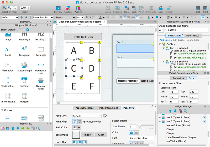Image resolution: width=210 pixels, height=147 pixels.
Task: Select the Button Shape widget
Action: pos(24,67)
